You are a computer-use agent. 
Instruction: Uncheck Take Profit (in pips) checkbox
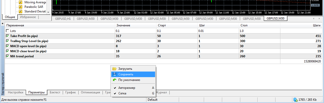coord(8,36)
